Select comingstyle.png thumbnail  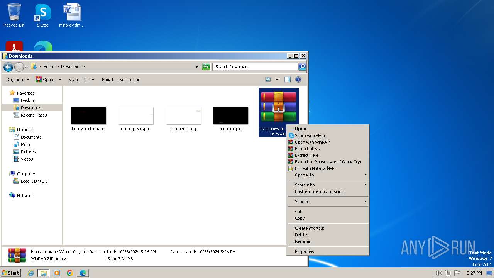(x=136, y=116)
